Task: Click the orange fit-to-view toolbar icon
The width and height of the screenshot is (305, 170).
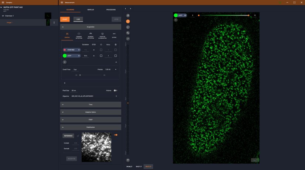Action: coord(128,21)
